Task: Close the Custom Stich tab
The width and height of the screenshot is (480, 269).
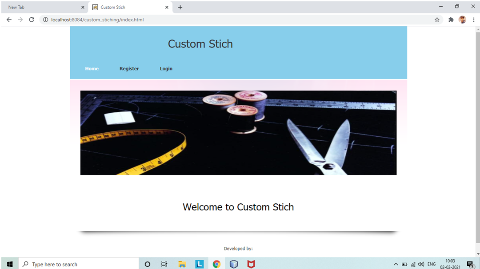Action: (x=167, y=8)
